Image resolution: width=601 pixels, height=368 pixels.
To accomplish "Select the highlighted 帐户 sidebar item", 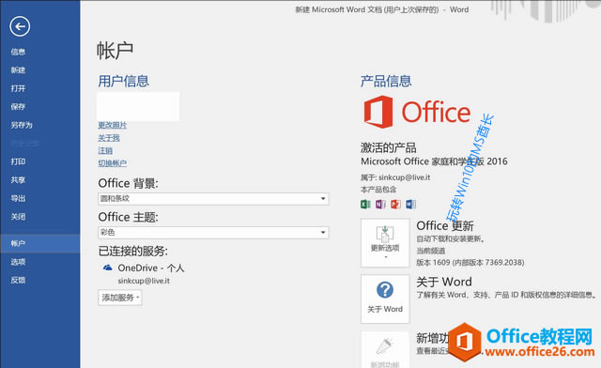I will pos(39,244).
